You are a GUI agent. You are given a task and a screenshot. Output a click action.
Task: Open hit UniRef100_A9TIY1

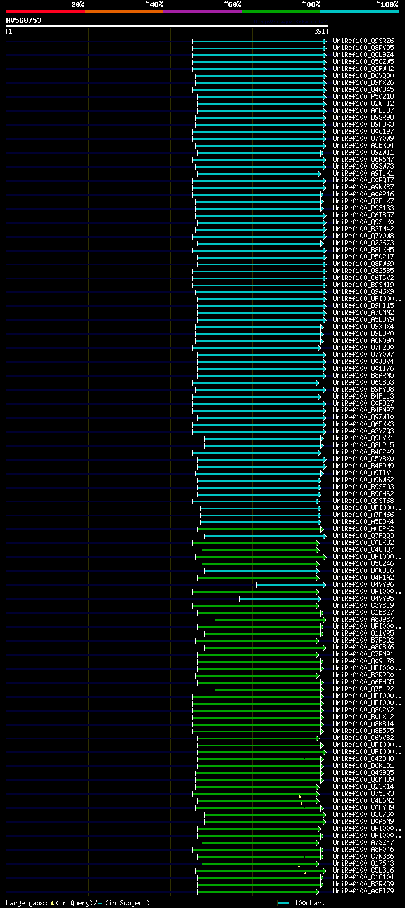pos(364,473)
